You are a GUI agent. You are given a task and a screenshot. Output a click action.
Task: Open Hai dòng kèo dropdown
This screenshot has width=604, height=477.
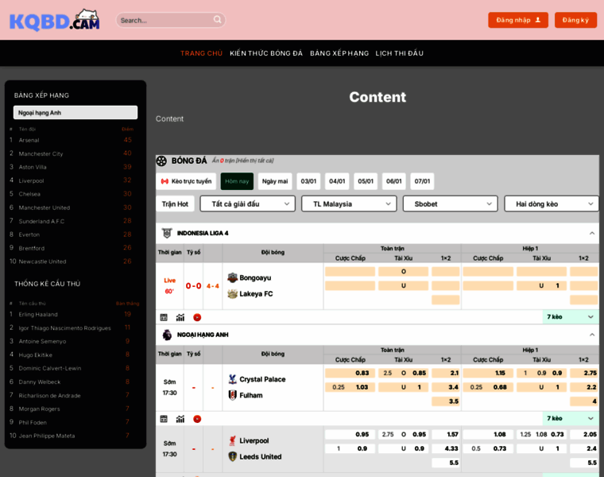pos(552,204)
